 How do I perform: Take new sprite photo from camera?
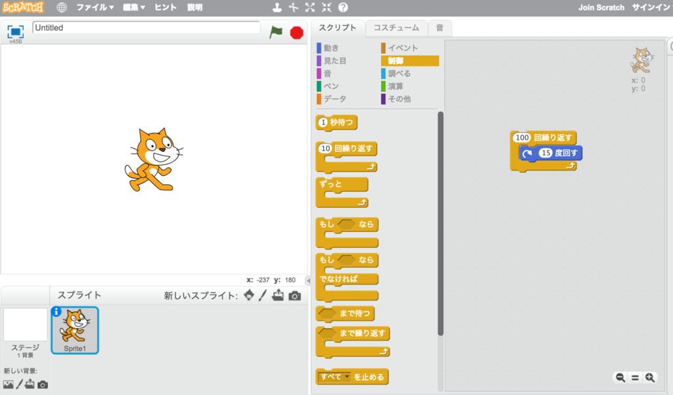pyautogui.click(x=294, y=296)
